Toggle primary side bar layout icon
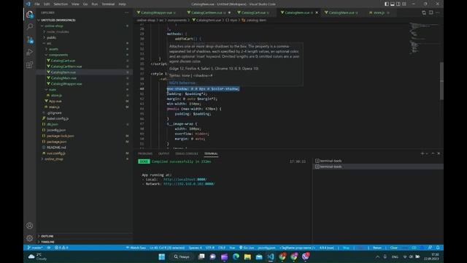Viewport: 467px width, 263px height. (387, 4)
